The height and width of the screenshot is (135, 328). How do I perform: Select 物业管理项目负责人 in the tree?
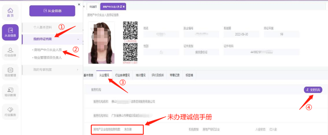tap(48, 57)
